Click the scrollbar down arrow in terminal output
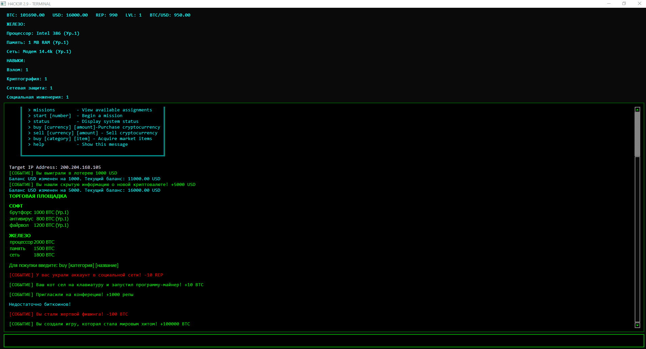The width and height of the screenshot is (646, 349). click(637, 325)
